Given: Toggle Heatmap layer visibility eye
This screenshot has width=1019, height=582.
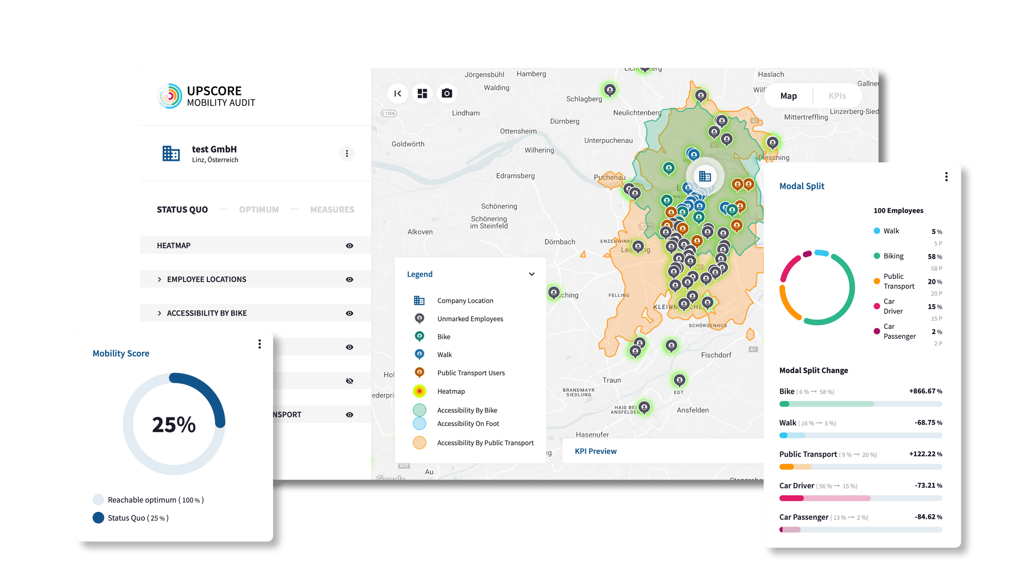Looking at the screenshot, I should click(349, 246).
